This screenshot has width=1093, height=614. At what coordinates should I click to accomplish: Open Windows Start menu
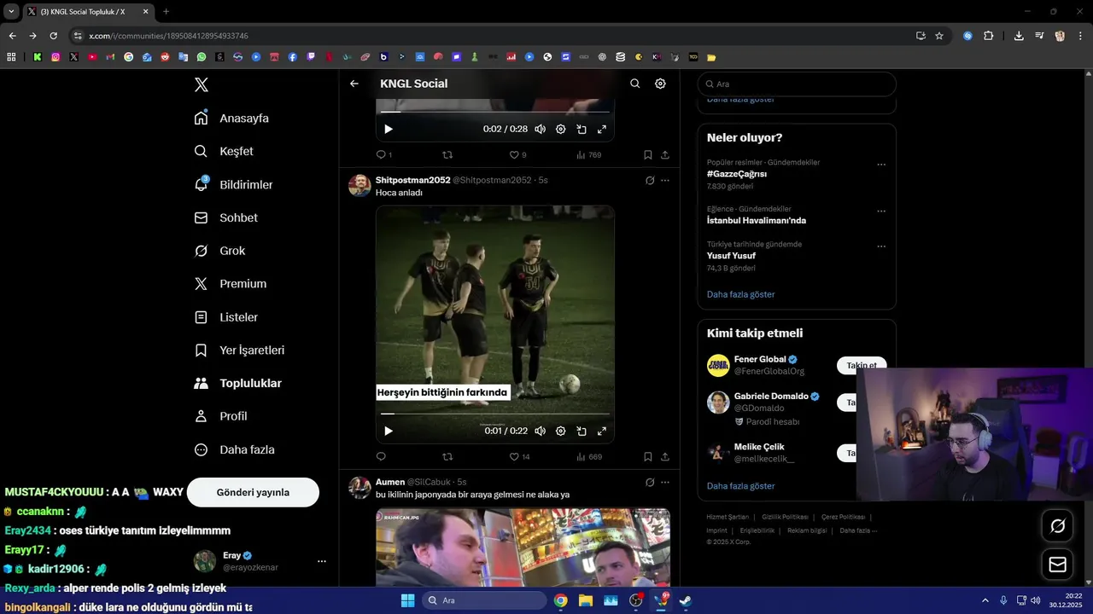point(407,600)
